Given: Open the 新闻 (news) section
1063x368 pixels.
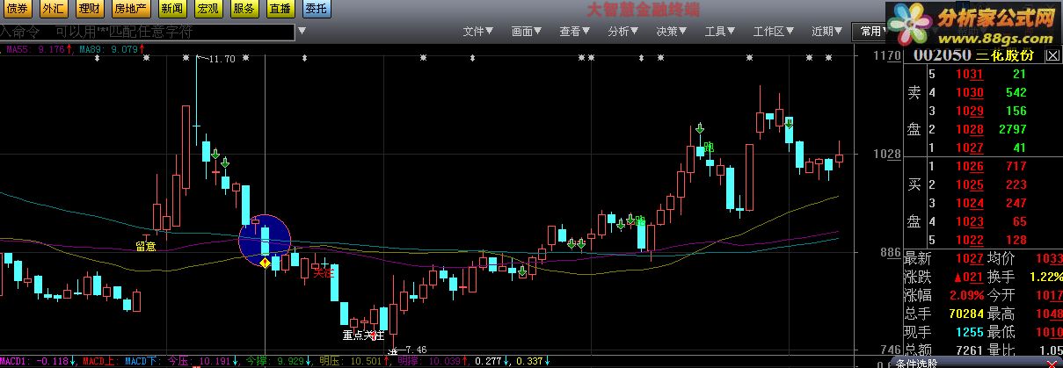Looking at the screenshot, I should point(171,10).
